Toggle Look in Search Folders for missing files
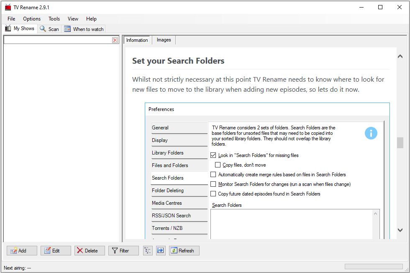The height and width of the screenshot is (273, 410). (x=213, y=155)
